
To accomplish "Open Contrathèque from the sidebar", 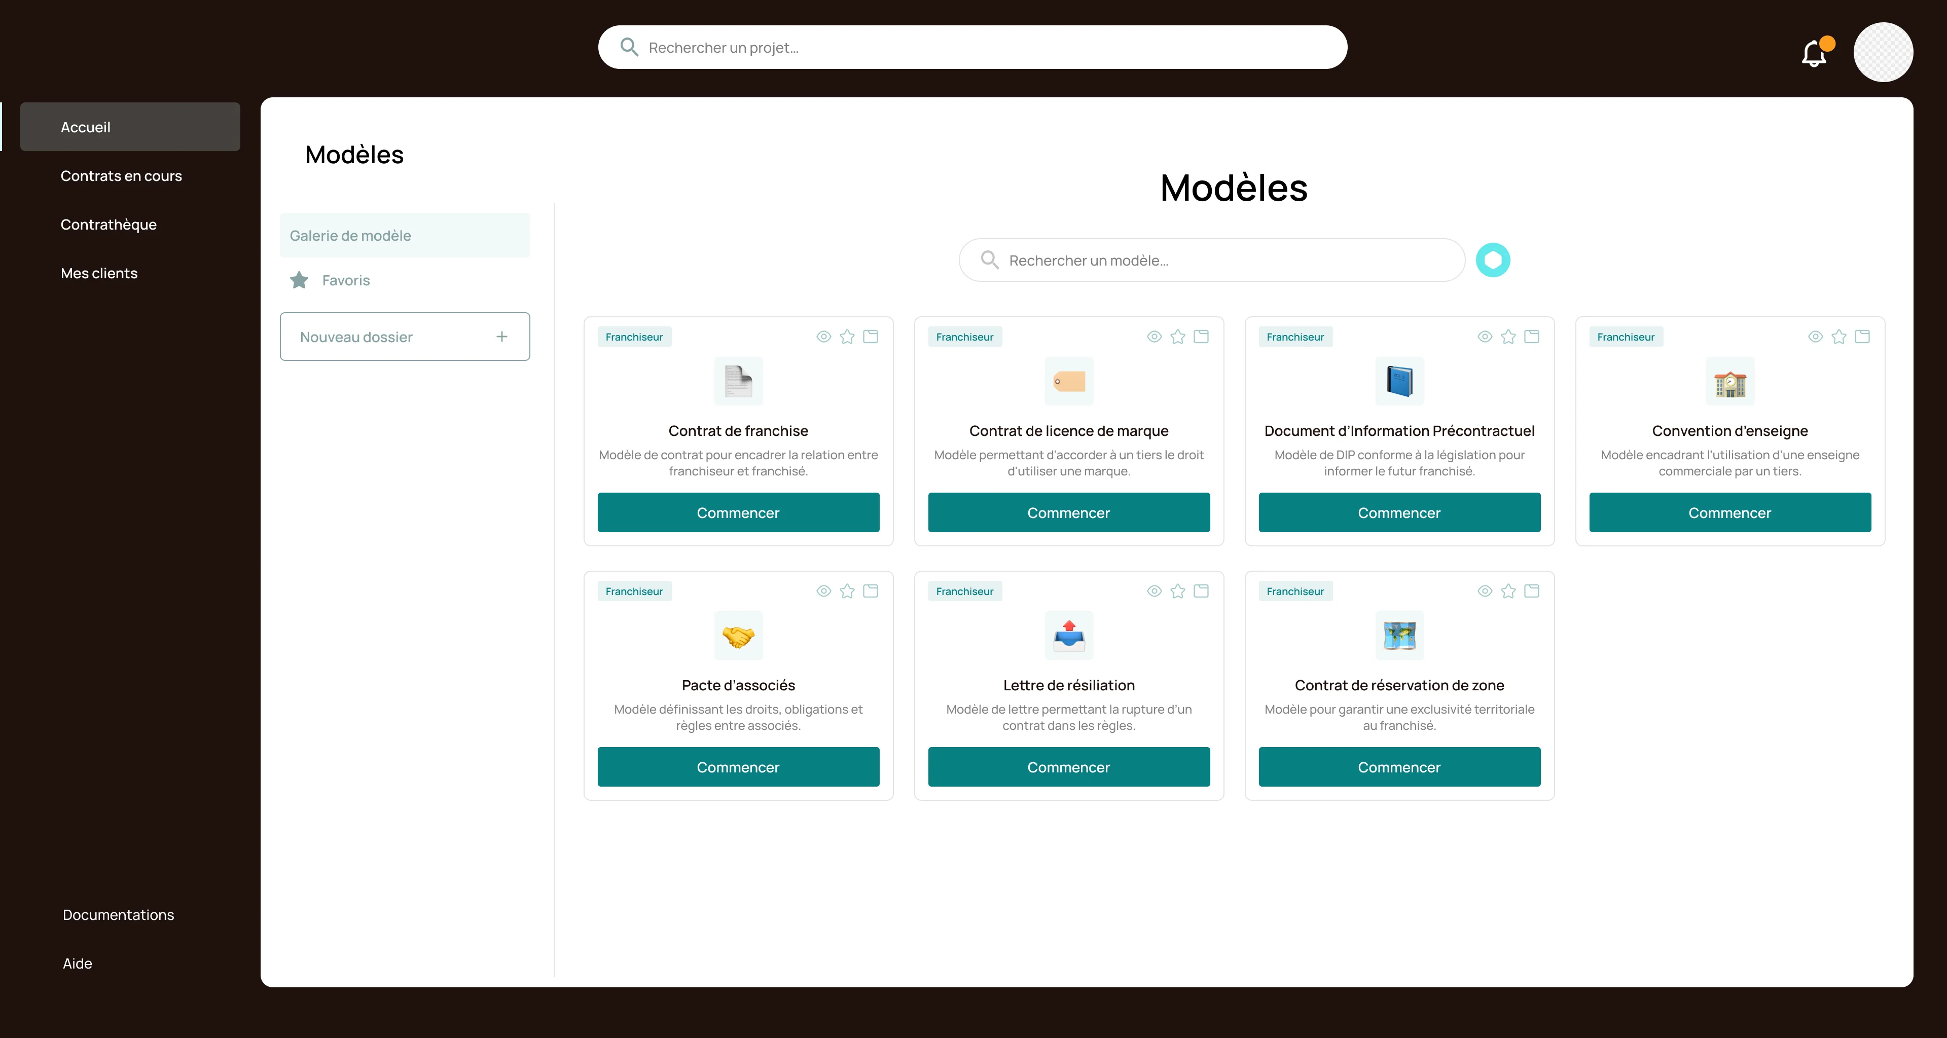I will coord(109,225).
